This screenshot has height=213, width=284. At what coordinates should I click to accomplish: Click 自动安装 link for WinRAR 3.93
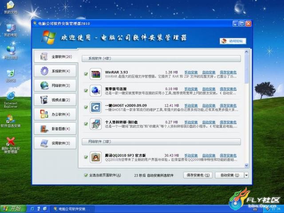[209, 72]
